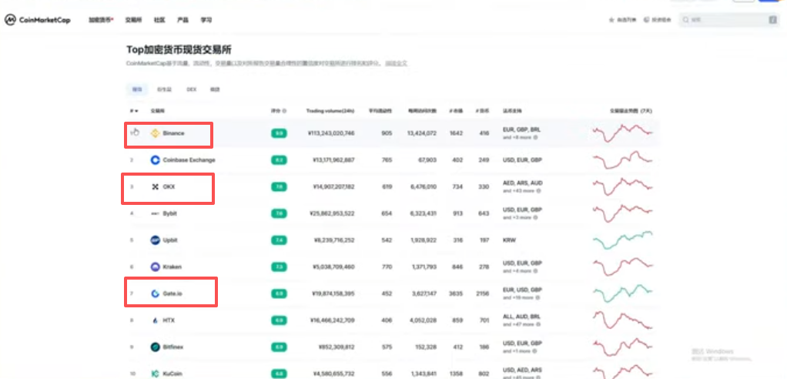Sort by 每周访问次数 column header

422,111
